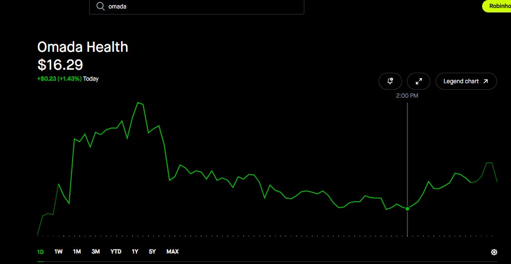Click the $16.29 price value

pos(60,65)
